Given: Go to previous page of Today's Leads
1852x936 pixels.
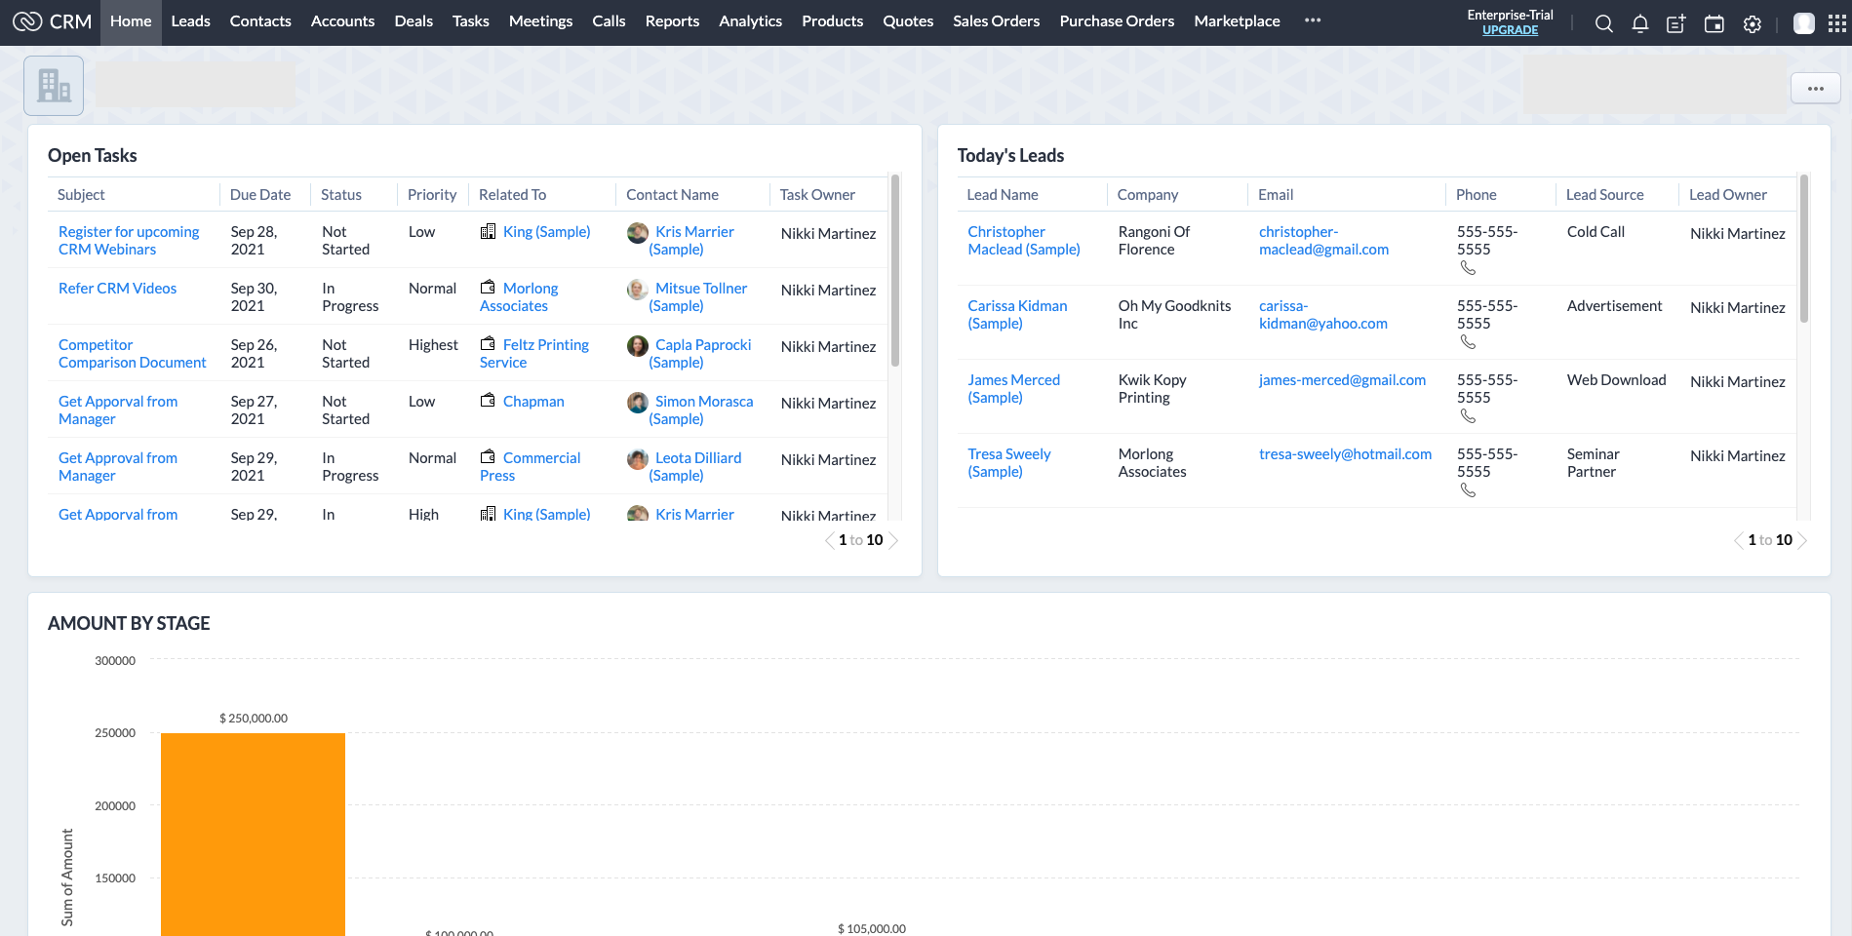Looking at the screenshot, I should point(1739,540).
